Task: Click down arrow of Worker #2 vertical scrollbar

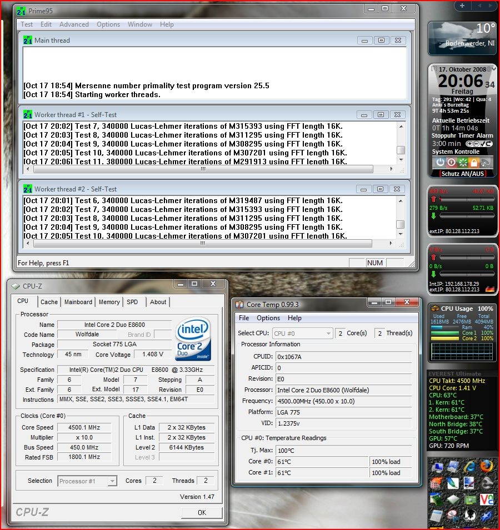Action: pos(401,234)
